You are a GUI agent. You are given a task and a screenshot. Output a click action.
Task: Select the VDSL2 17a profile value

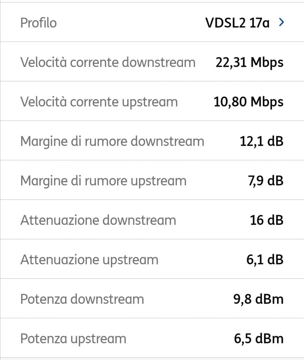pos(237,23)
